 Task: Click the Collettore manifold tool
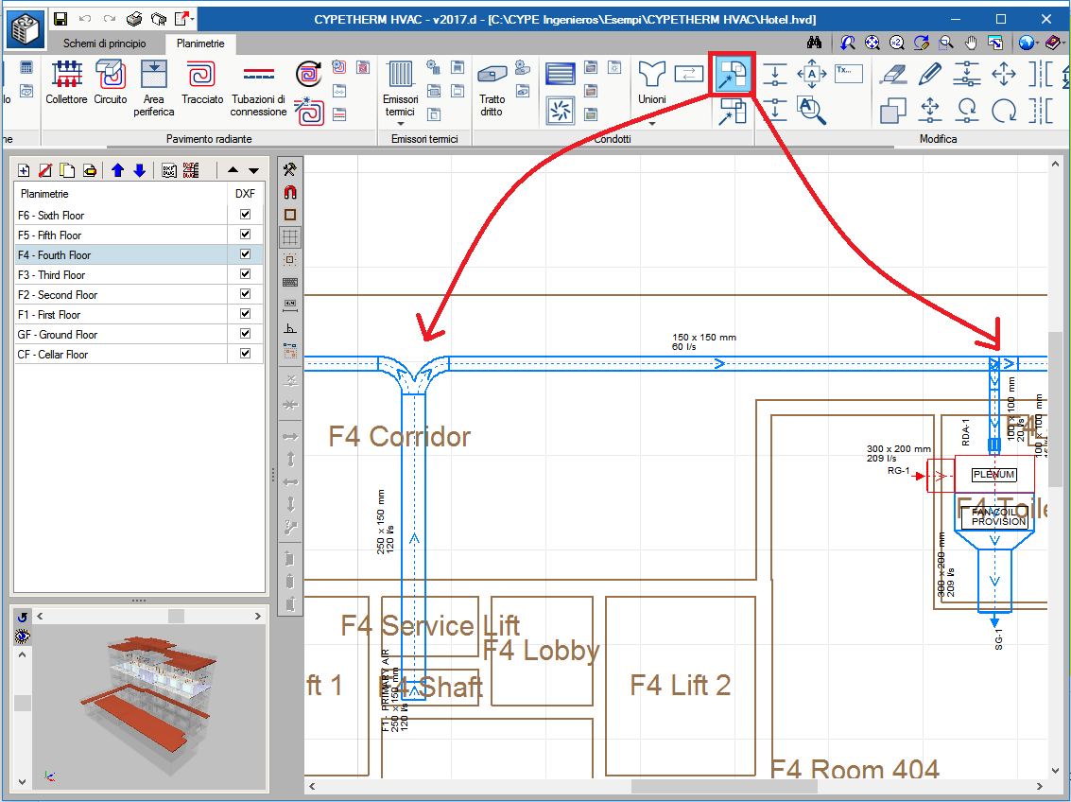click(66, 82)
